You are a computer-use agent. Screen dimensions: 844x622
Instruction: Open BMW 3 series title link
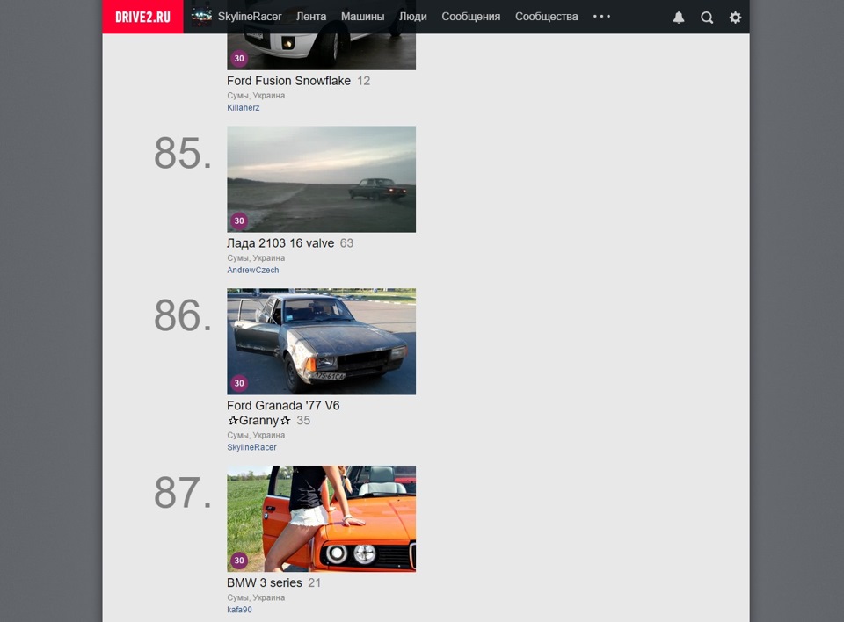tap(265, 582)
